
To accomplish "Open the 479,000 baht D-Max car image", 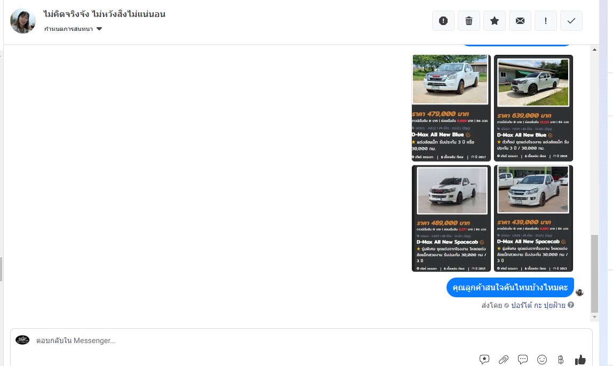I will [x=451, y=108].
